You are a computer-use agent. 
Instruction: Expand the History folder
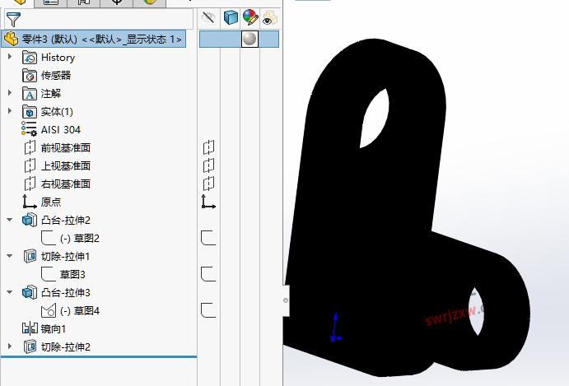click(x=10, y=57)
